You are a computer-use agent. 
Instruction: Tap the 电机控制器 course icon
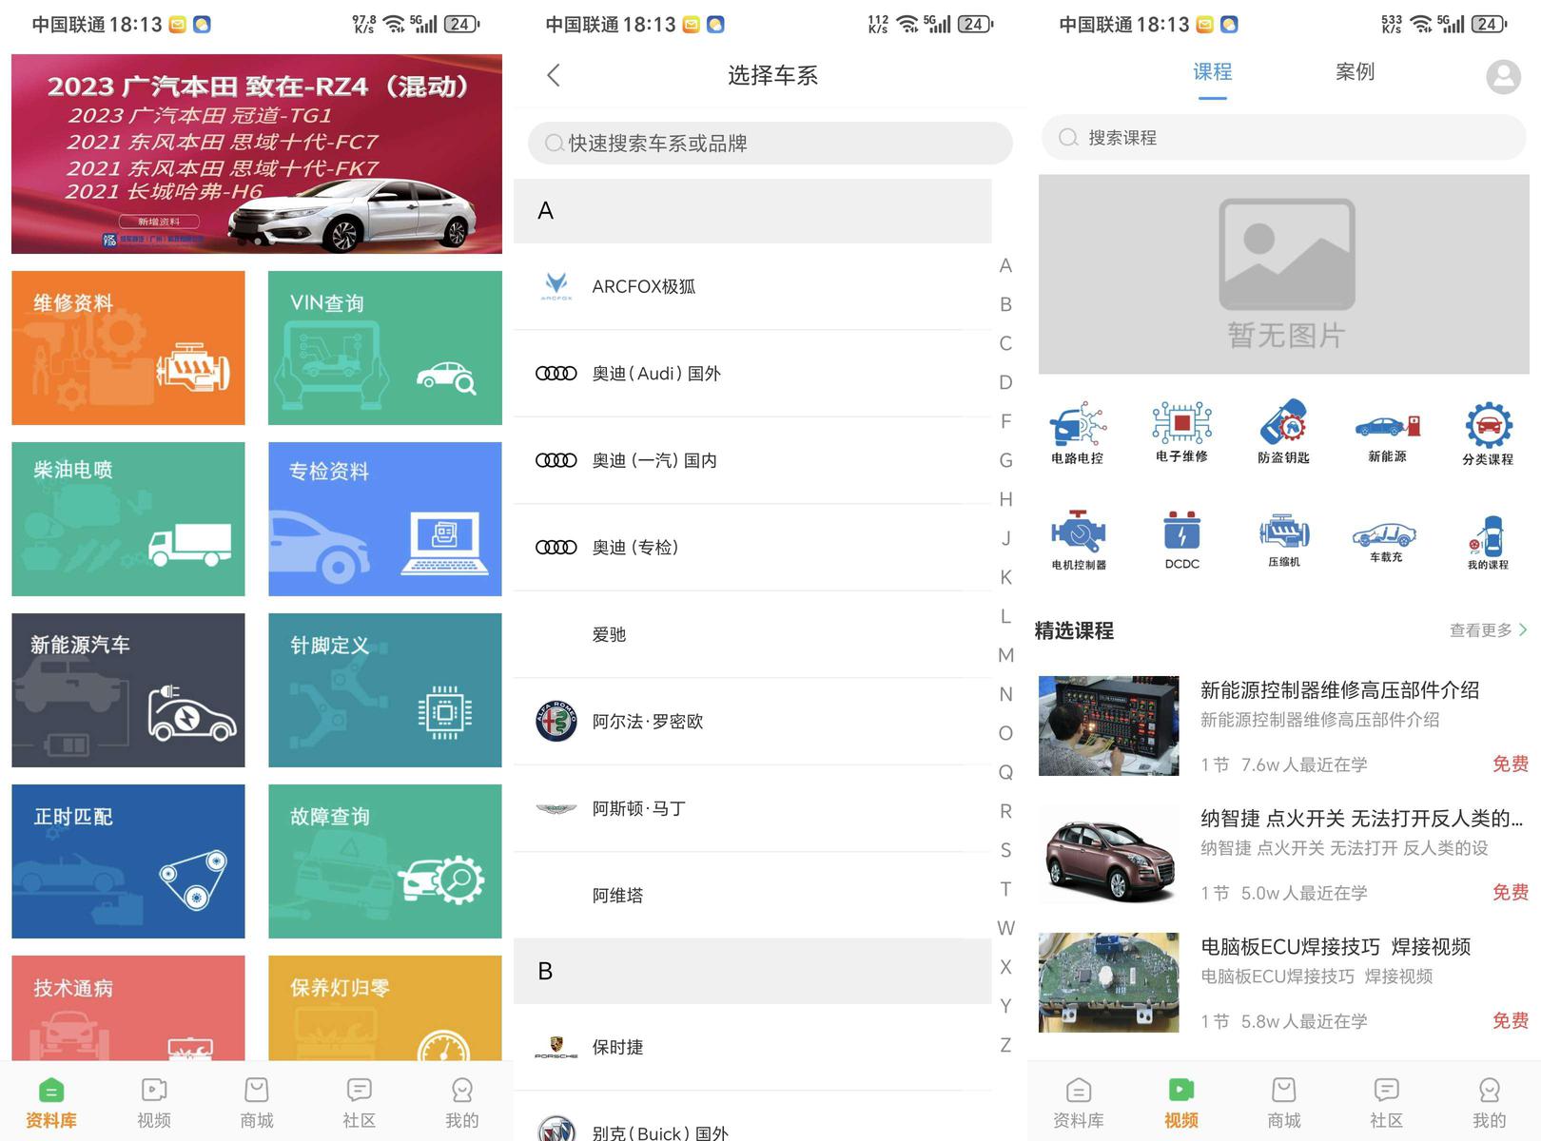[x=1079, y=539]
